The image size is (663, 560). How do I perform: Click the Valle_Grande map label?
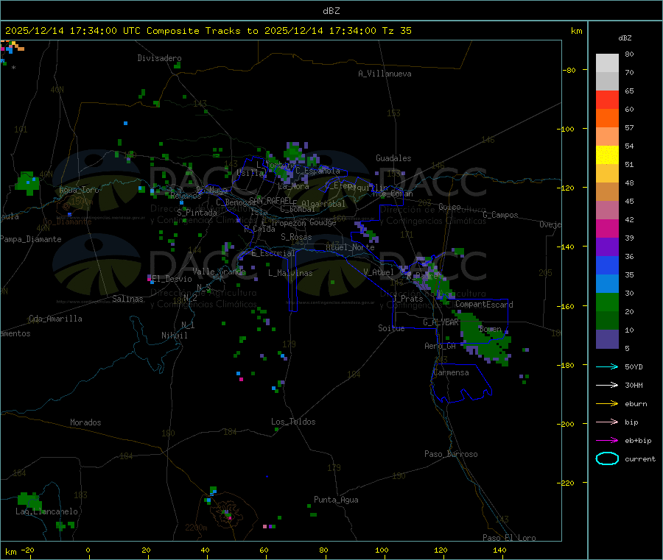click(x=220, y=272)
